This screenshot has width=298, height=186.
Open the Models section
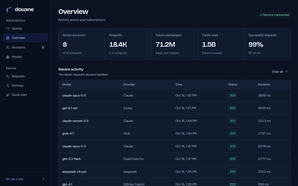[26, 57]
